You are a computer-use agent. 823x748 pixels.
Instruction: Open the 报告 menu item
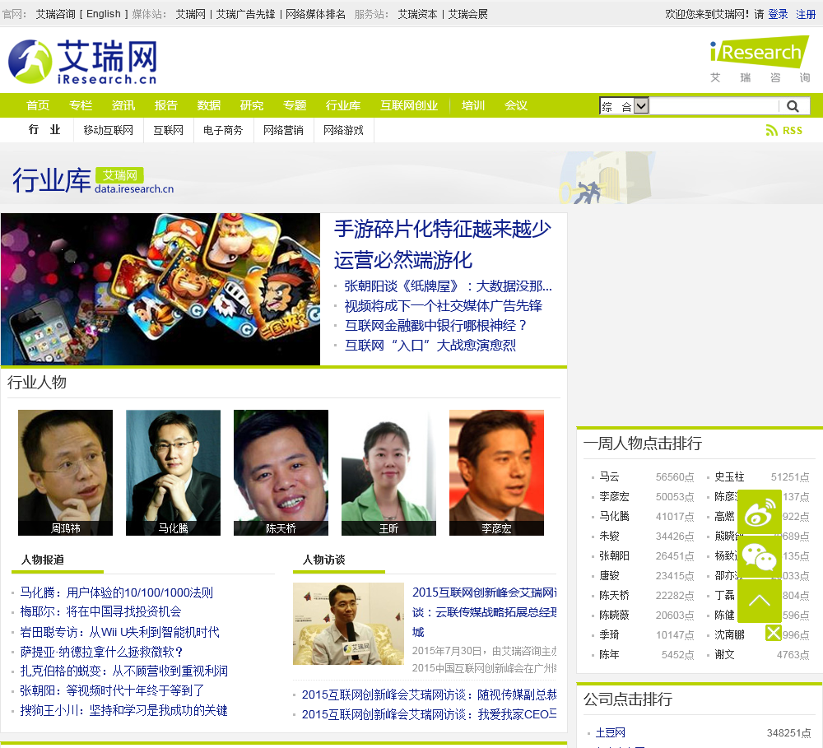pyautogui.click(x=166, y=105)
